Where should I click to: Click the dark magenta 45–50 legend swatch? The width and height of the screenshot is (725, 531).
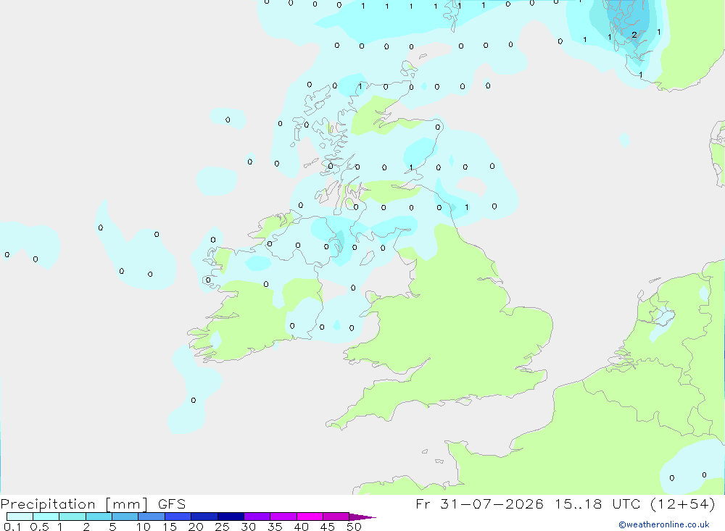[336, 517]
